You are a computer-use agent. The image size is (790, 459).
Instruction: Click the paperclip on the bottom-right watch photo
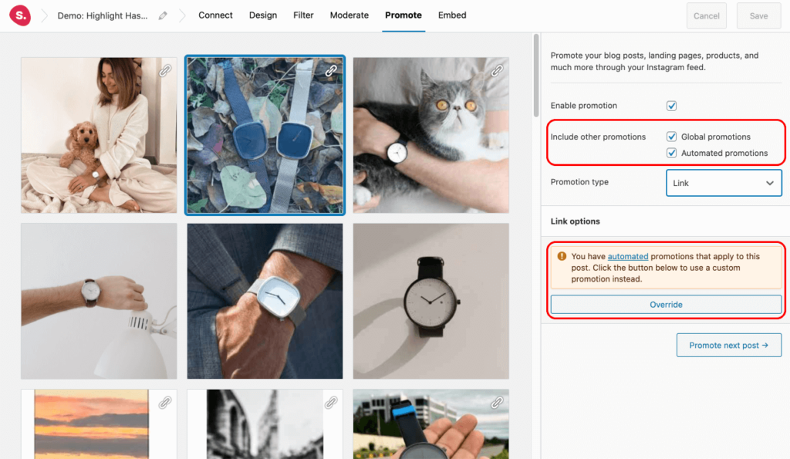(x=497, y=402)
